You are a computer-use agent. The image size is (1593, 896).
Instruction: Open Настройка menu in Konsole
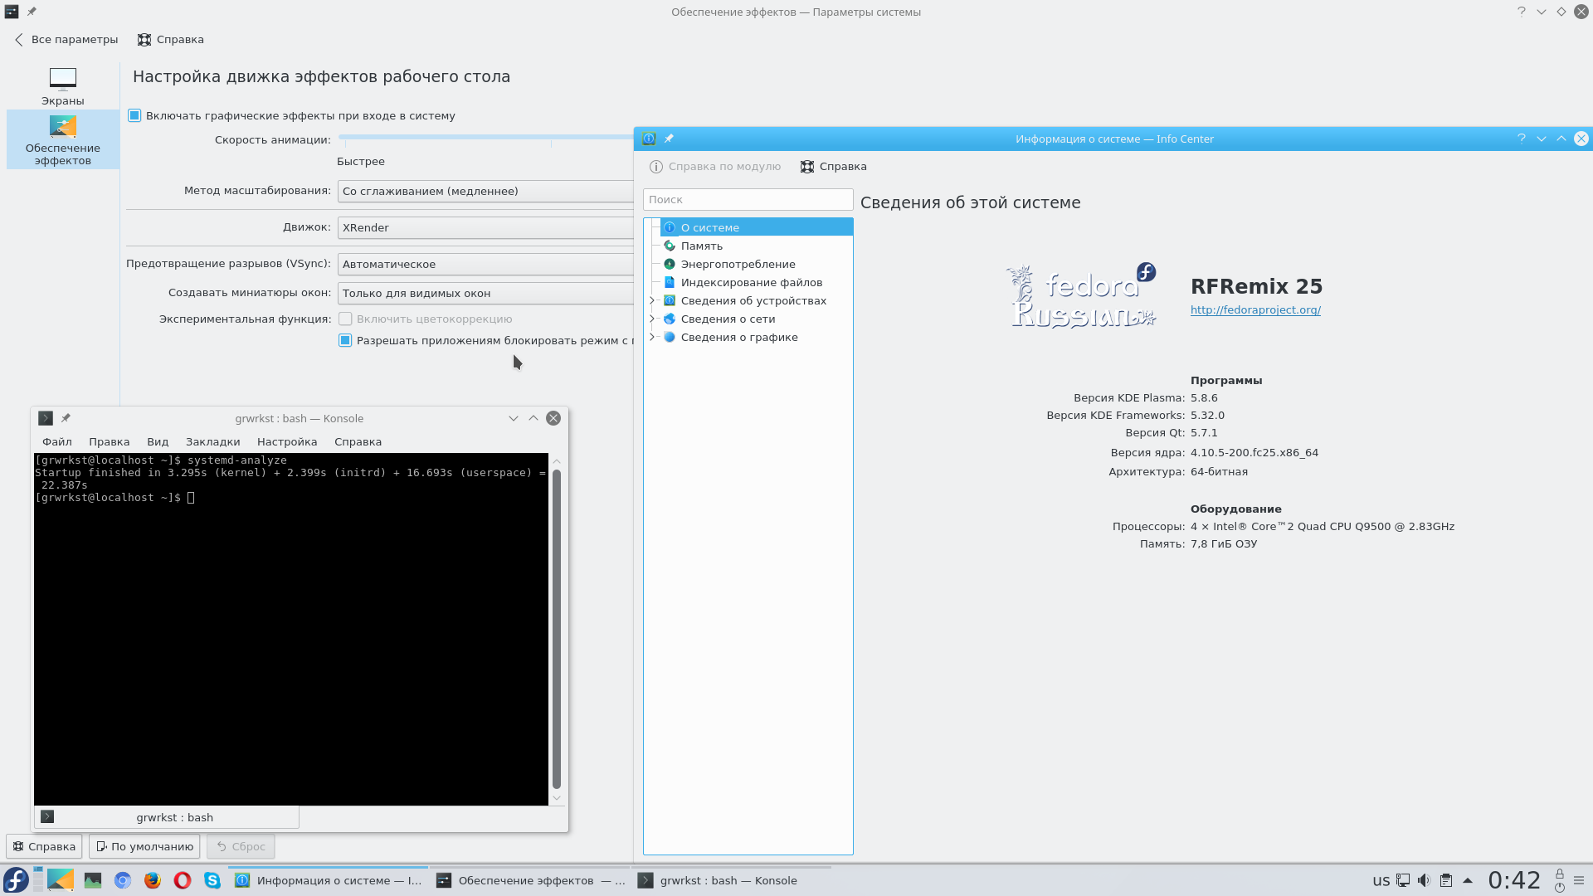point(287,441)
